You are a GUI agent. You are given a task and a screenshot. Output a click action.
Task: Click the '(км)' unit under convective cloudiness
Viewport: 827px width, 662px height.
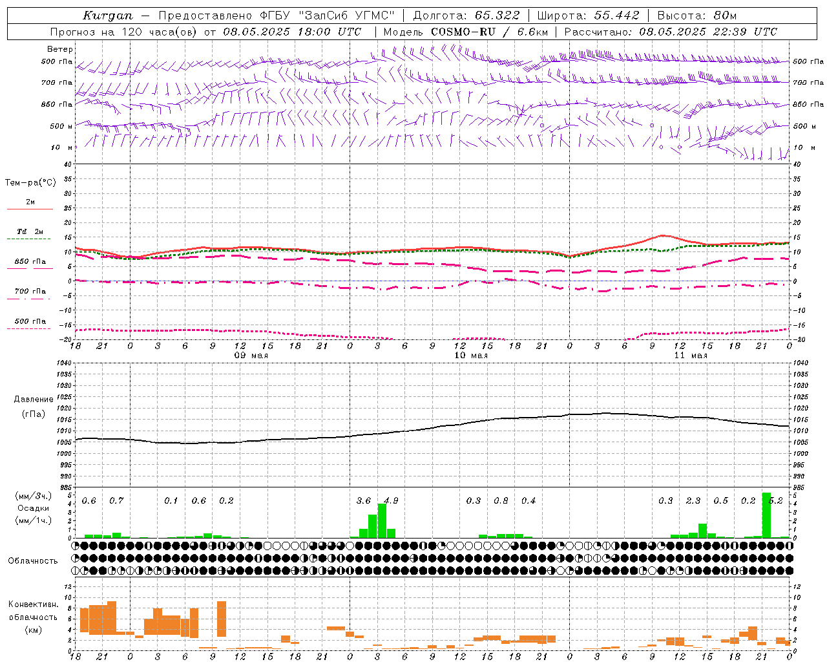point(34,630)
